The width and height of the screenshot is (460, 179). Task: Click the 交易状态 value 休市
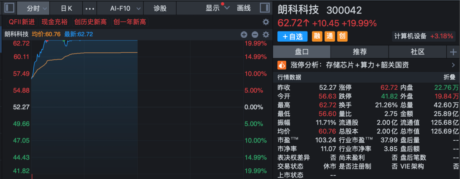point(330,166)
